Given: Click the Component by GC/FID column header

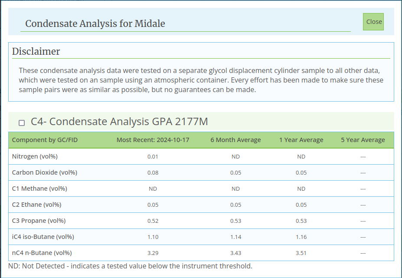Looking at the screenshot, I should point(45,140).
